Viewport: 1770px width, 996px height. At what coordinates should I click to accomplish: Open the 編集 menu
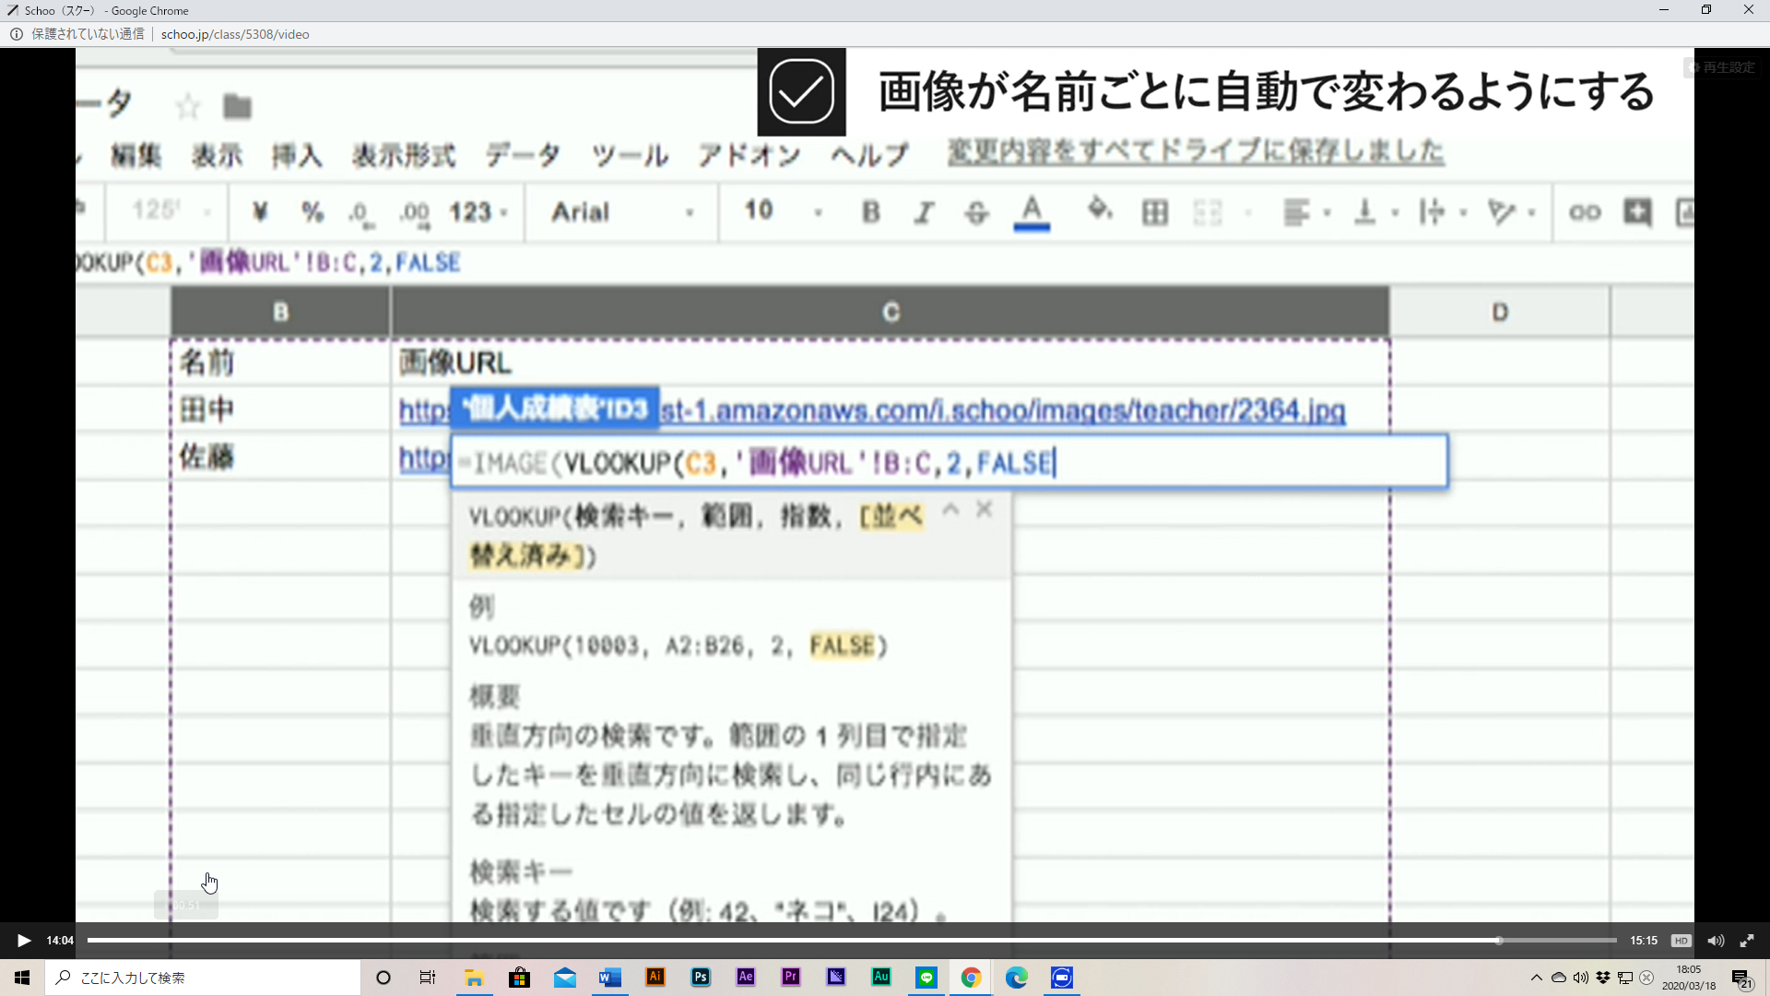[136, 156]
